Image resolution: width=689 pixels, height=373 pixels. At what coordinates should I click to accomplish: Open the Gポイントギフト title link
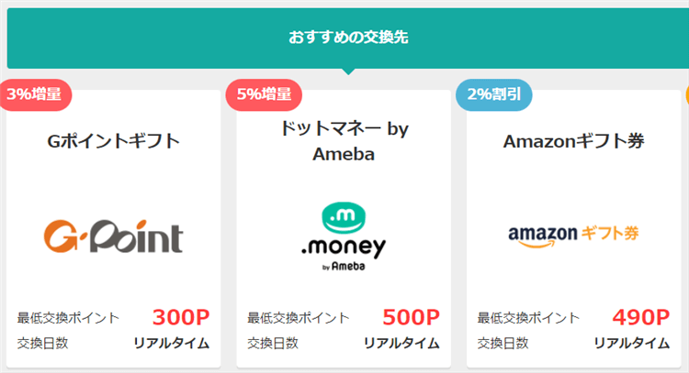pyautogui.click(x=113, y=141)
